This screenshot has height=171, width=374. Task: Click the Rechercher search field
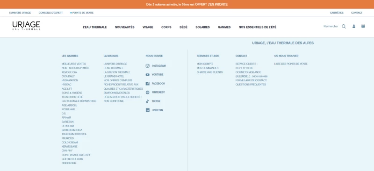331,27
